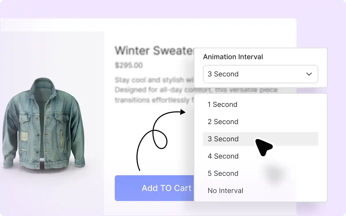Choose 5 Second from the dropdown list
This screenshot has height=216, width=346.
260,173
